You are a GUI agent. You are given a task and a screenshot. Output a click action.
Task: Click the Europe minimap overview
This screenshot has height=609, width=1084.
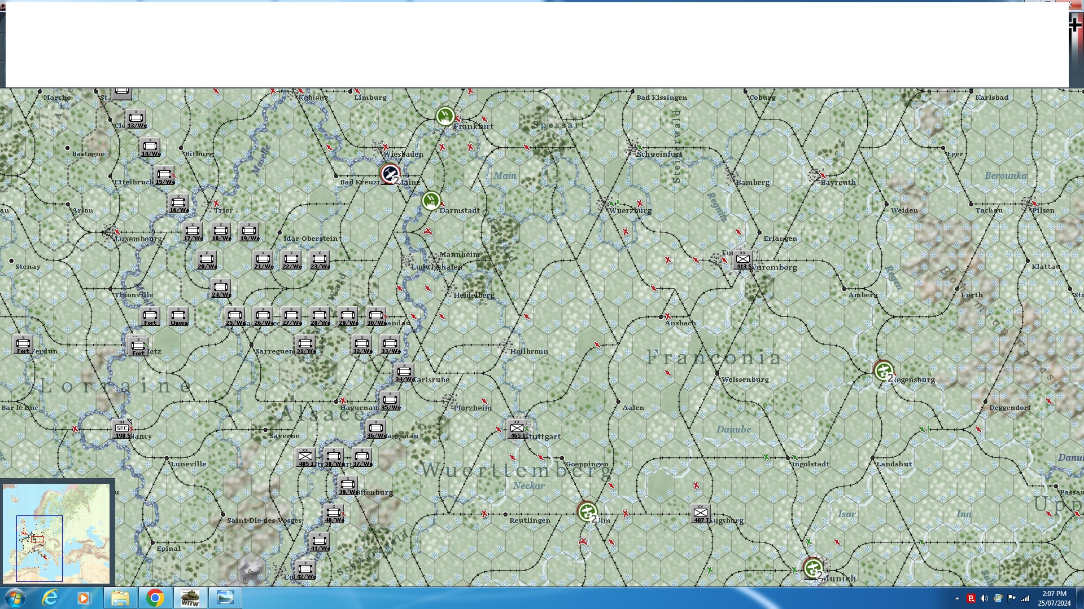(x=56, y=533)
